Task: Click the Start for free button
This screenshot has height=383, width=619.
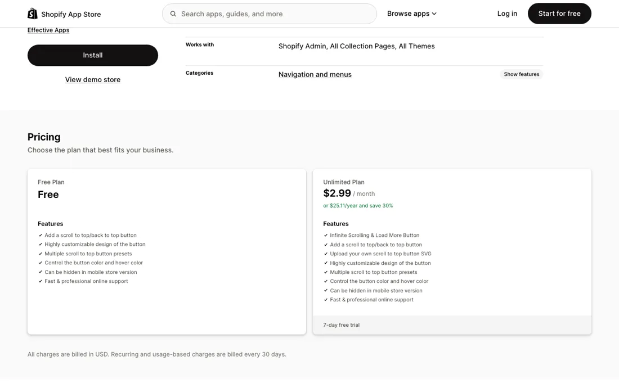Action: (x=559, y=13)
